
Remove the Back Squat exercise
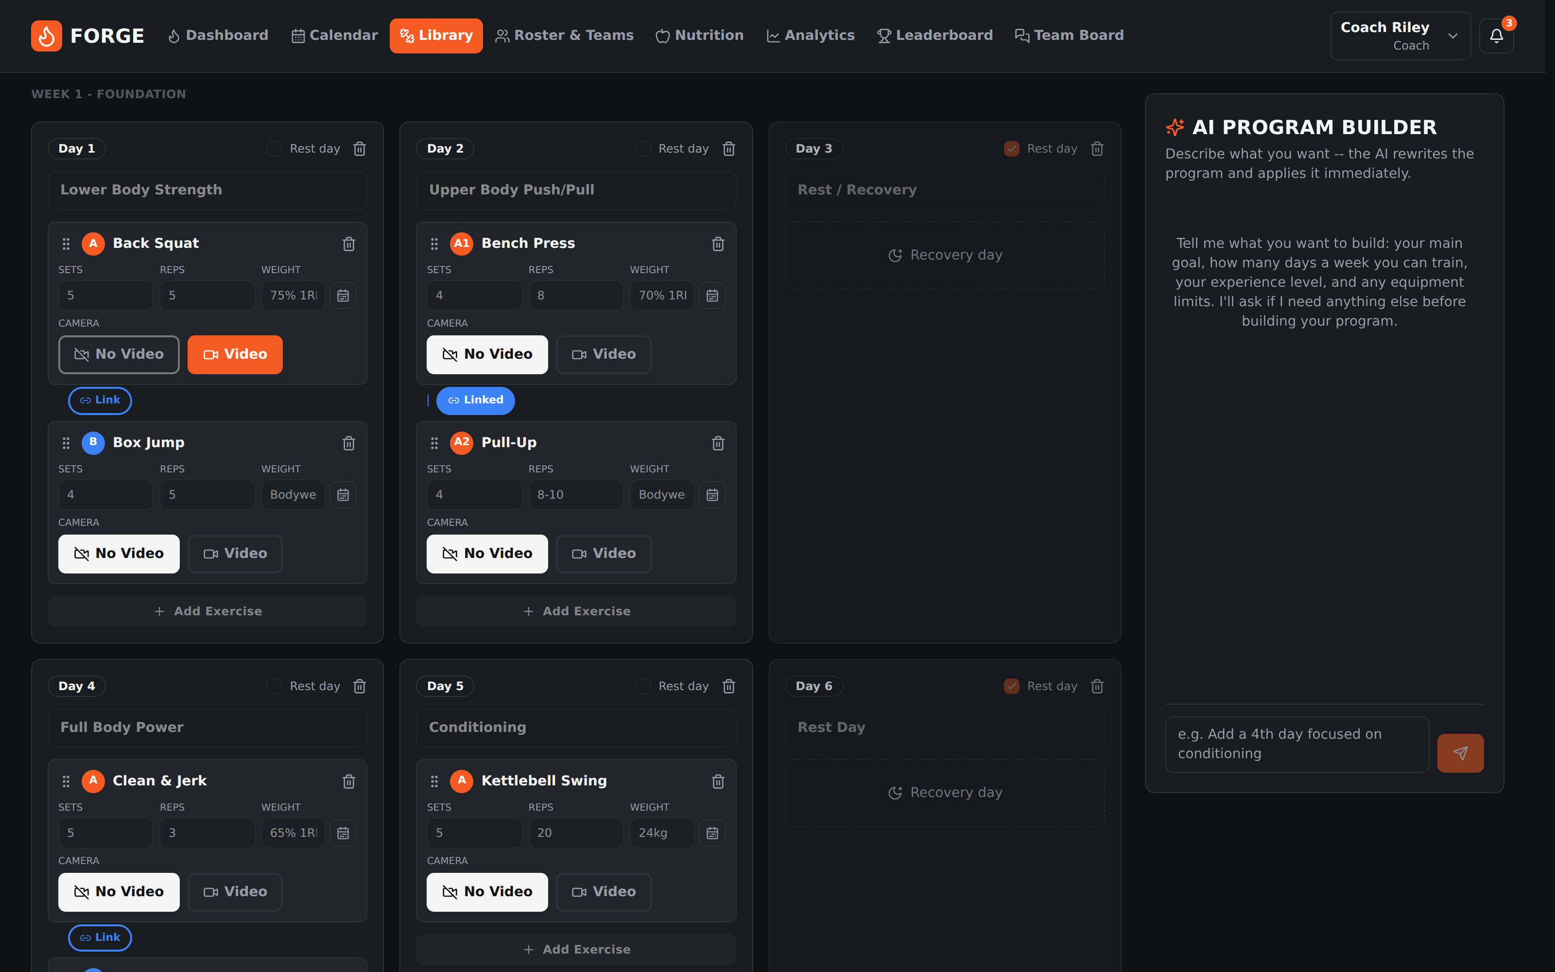point(349,243)
